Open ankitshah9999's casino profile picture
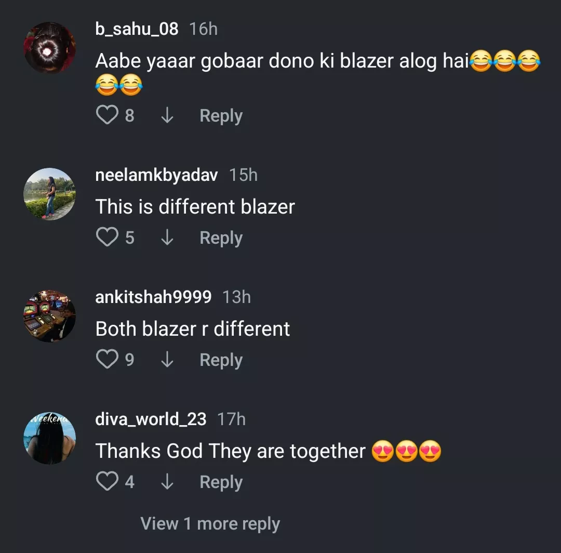The width and height of the screenshot is (561, 553). point(49,316)
